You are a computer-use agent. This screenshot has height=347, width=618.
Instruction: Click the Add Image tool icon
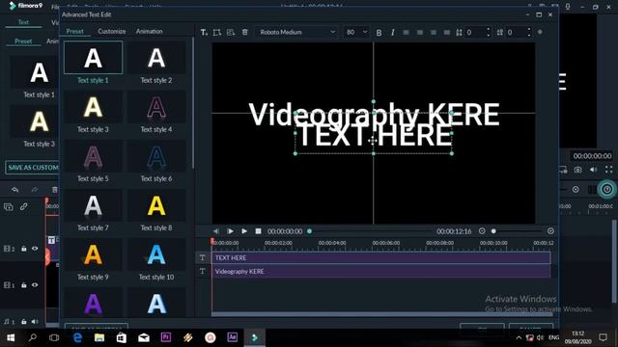point(231,32)
